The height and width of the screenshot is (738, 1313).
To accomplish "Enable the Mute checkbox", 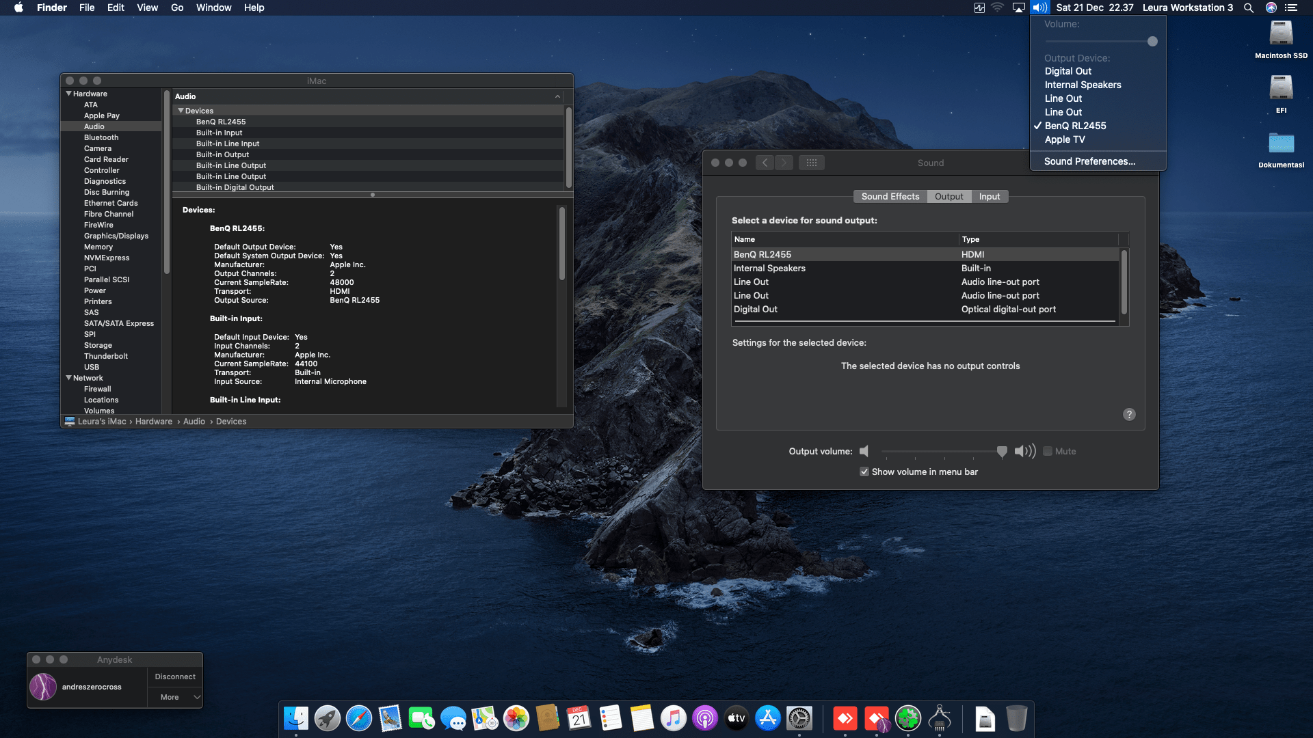I will [x=1047, y=451].
